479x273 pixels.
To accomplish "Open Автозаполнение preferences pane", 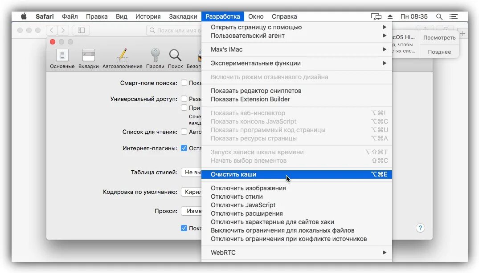I will click(123, 59).
